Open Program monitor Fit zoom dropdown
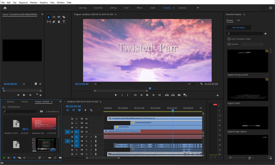 point(98,84)
